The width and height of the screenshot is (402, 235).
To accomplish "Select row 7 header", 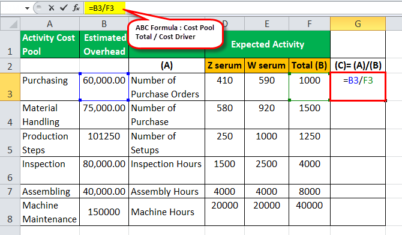I will click(10, 191).
